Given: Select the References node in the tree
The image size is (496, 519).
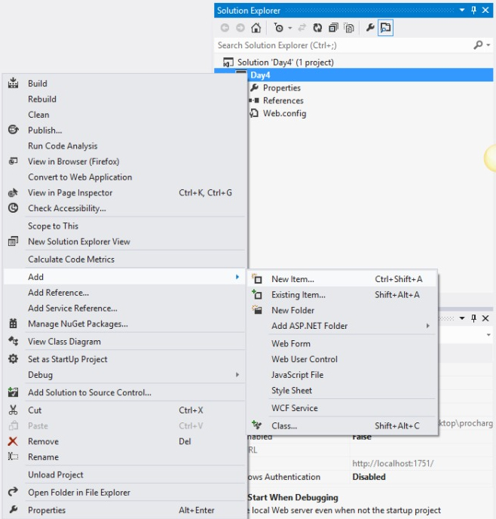Looking at the screenshot, I should pyautogui.click(x=283, y=100).
